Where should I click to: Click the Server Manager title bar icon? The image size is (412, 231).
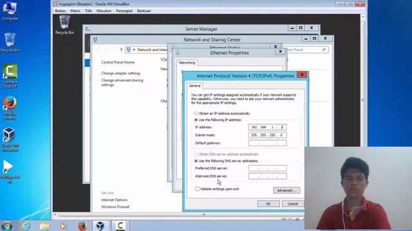tap(88, 29)
